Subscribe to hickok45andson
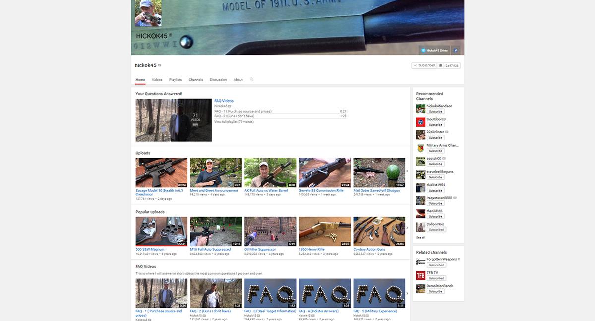Viewport: 595px width, 321px height. pyautogui.click(x=436, y=112)
